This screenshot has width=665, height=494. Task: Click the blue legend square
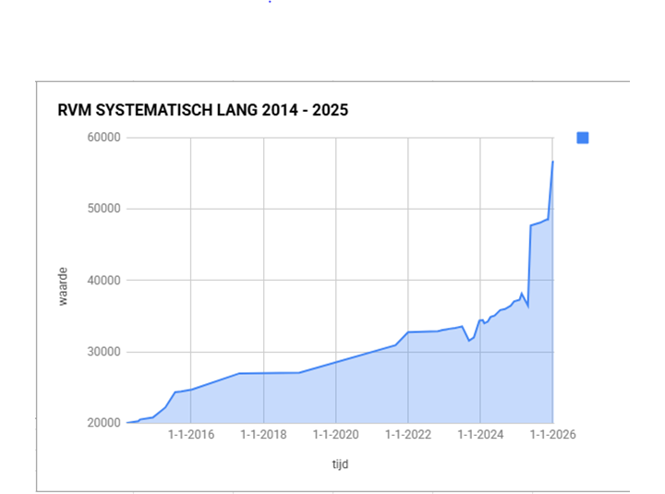583,138
